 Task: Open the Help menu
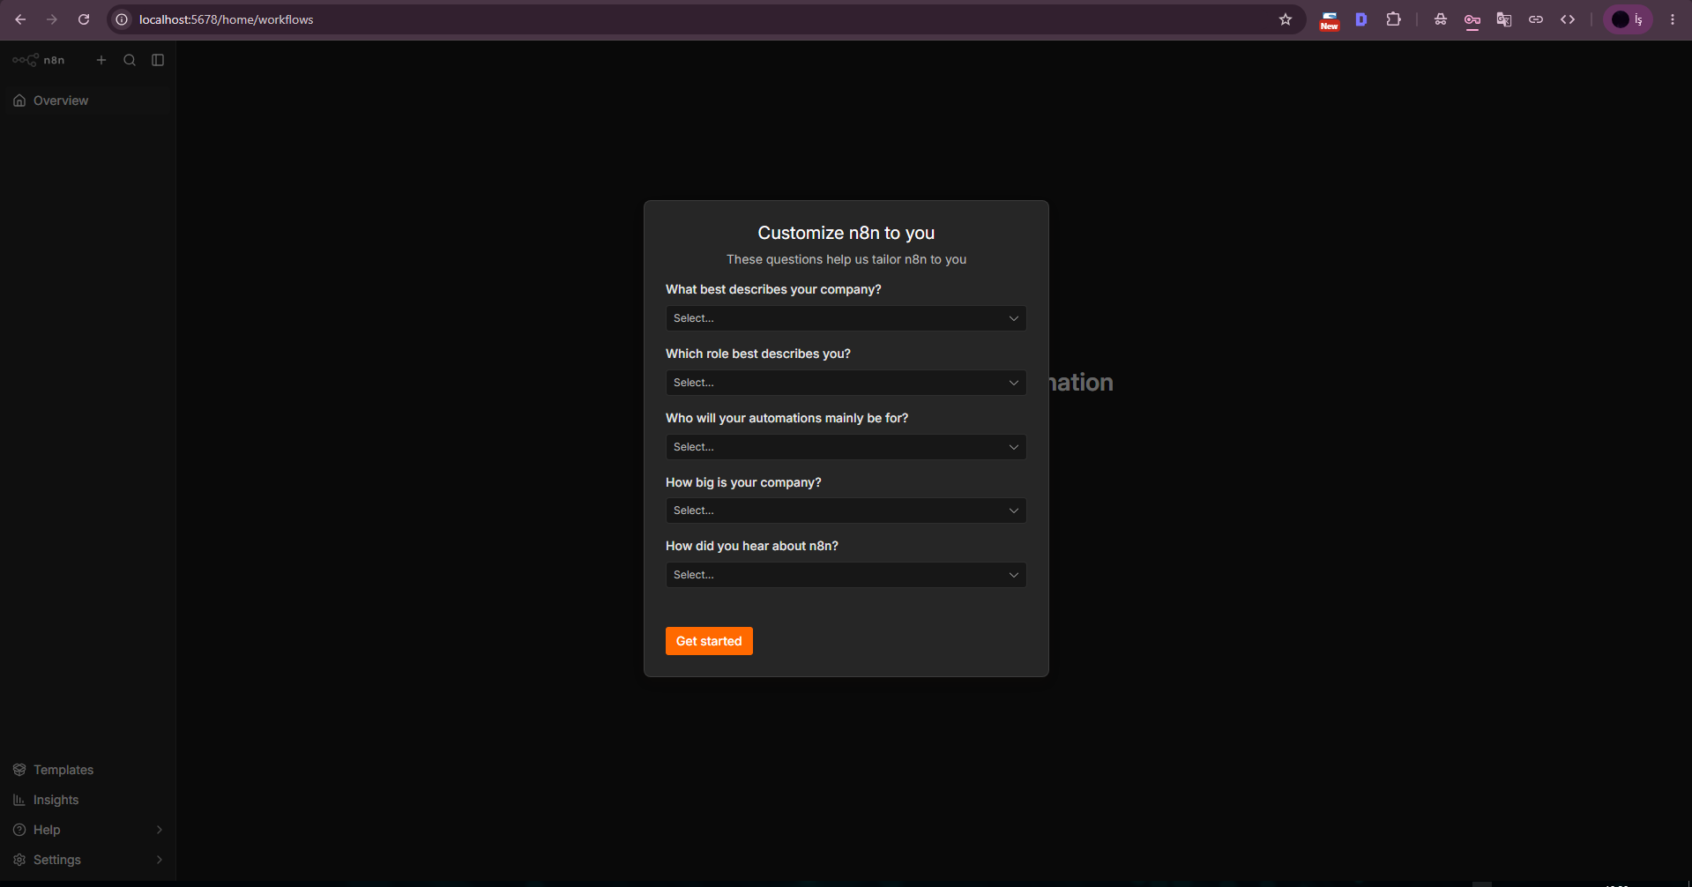tap(87, 830)
